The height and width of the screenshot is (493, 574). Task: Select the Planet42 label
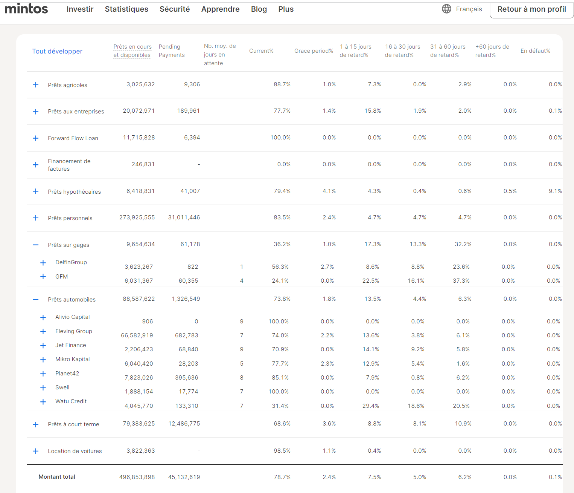(x=67, y=374)
